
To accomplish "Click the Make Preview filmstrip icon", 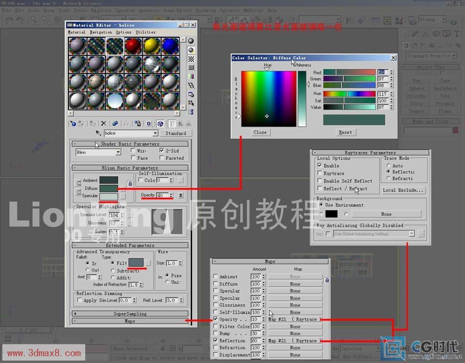I will pyautogui.click(x=191, y=85).
